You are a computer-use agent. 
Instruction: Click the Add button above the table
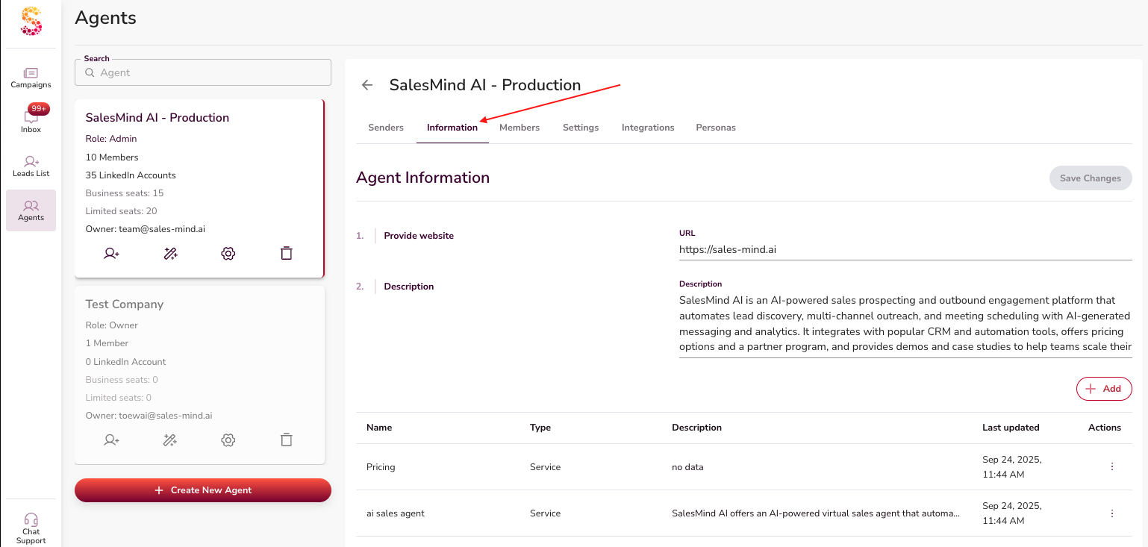1104,389
